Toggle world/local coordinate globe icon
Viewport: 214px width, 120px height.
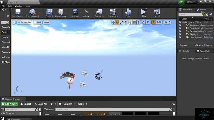coord(126,22)
